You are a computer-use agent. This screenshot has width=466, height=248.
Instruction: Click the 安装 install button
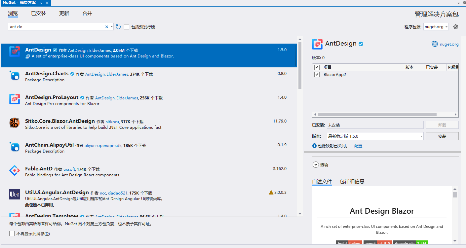(x=442, y=136)
